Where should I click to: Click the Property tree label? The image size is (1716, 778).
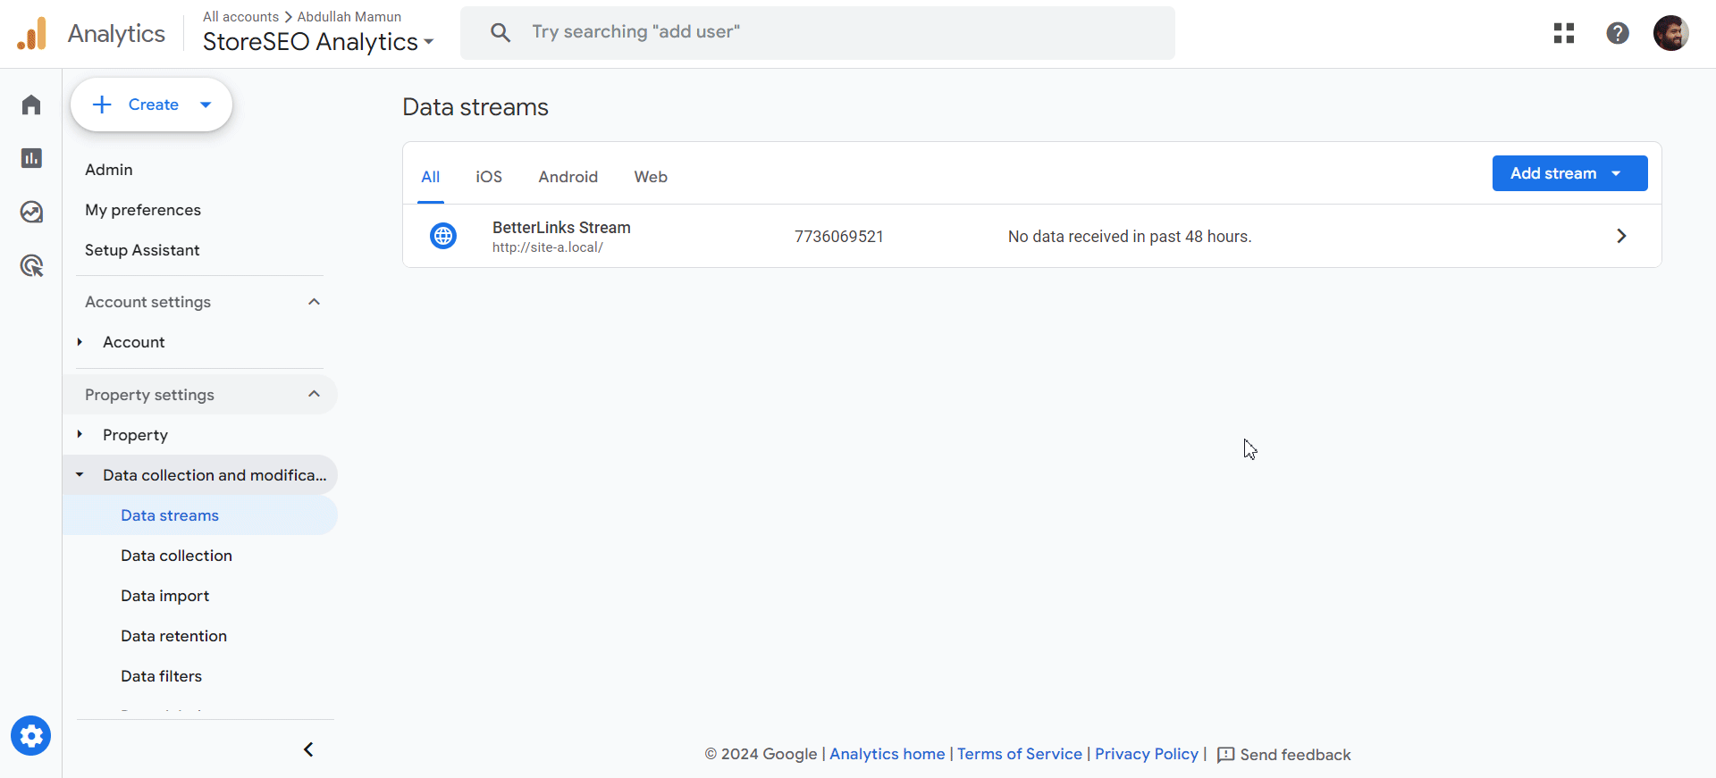(135, 435)
